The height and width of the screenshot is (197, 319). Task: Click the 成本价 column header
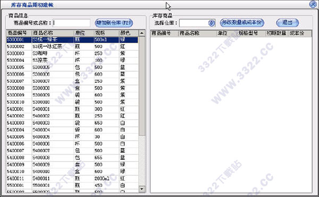click(x=300, y=33)
